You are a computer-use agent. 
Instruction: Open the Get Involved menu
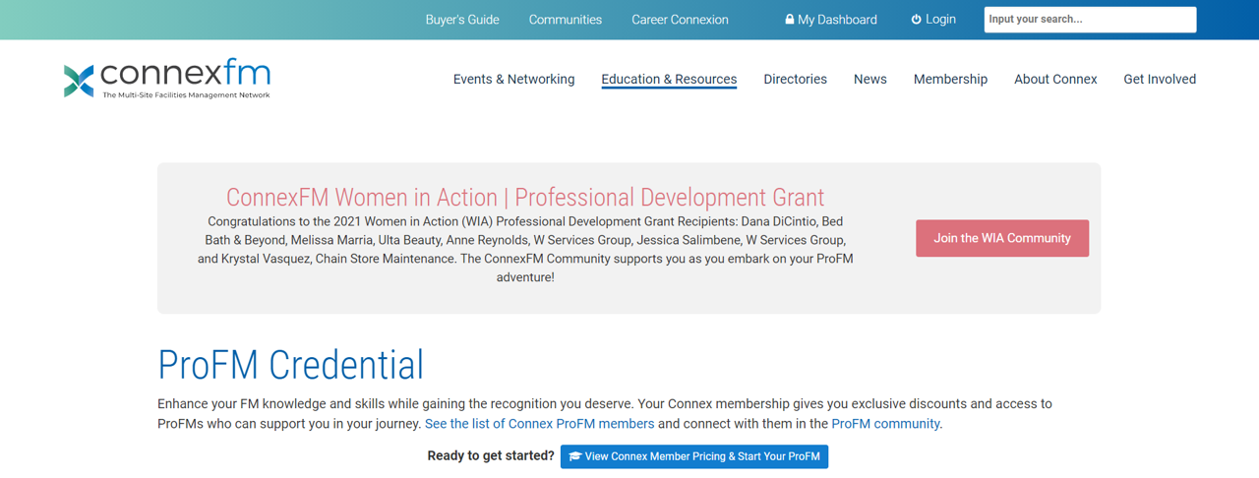tap(1160, 80)
